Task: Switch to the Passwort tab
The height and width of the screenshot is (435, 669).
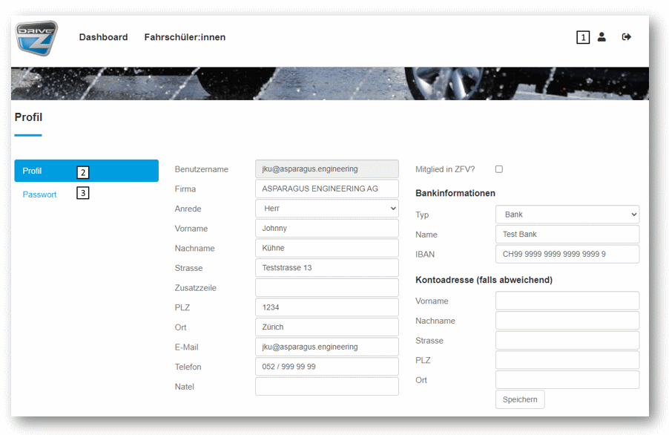Action: 39,194
